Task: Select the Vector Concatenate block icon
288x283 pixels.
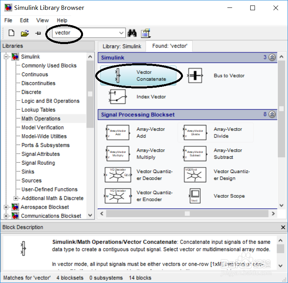Action: coord(118,75)
